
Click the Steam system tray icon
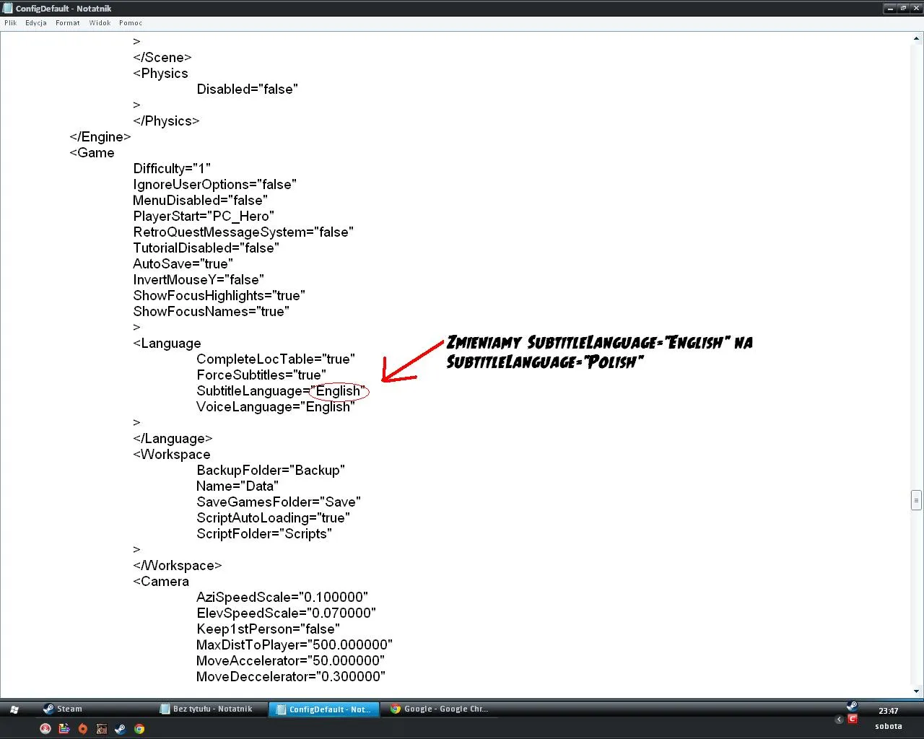852,706
